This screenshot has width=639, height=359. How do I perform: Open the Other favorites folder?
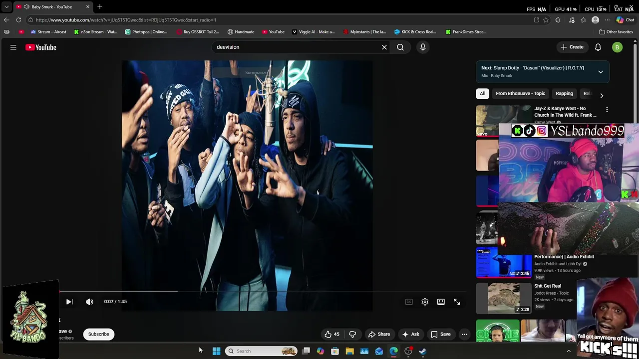pos(616,32)
